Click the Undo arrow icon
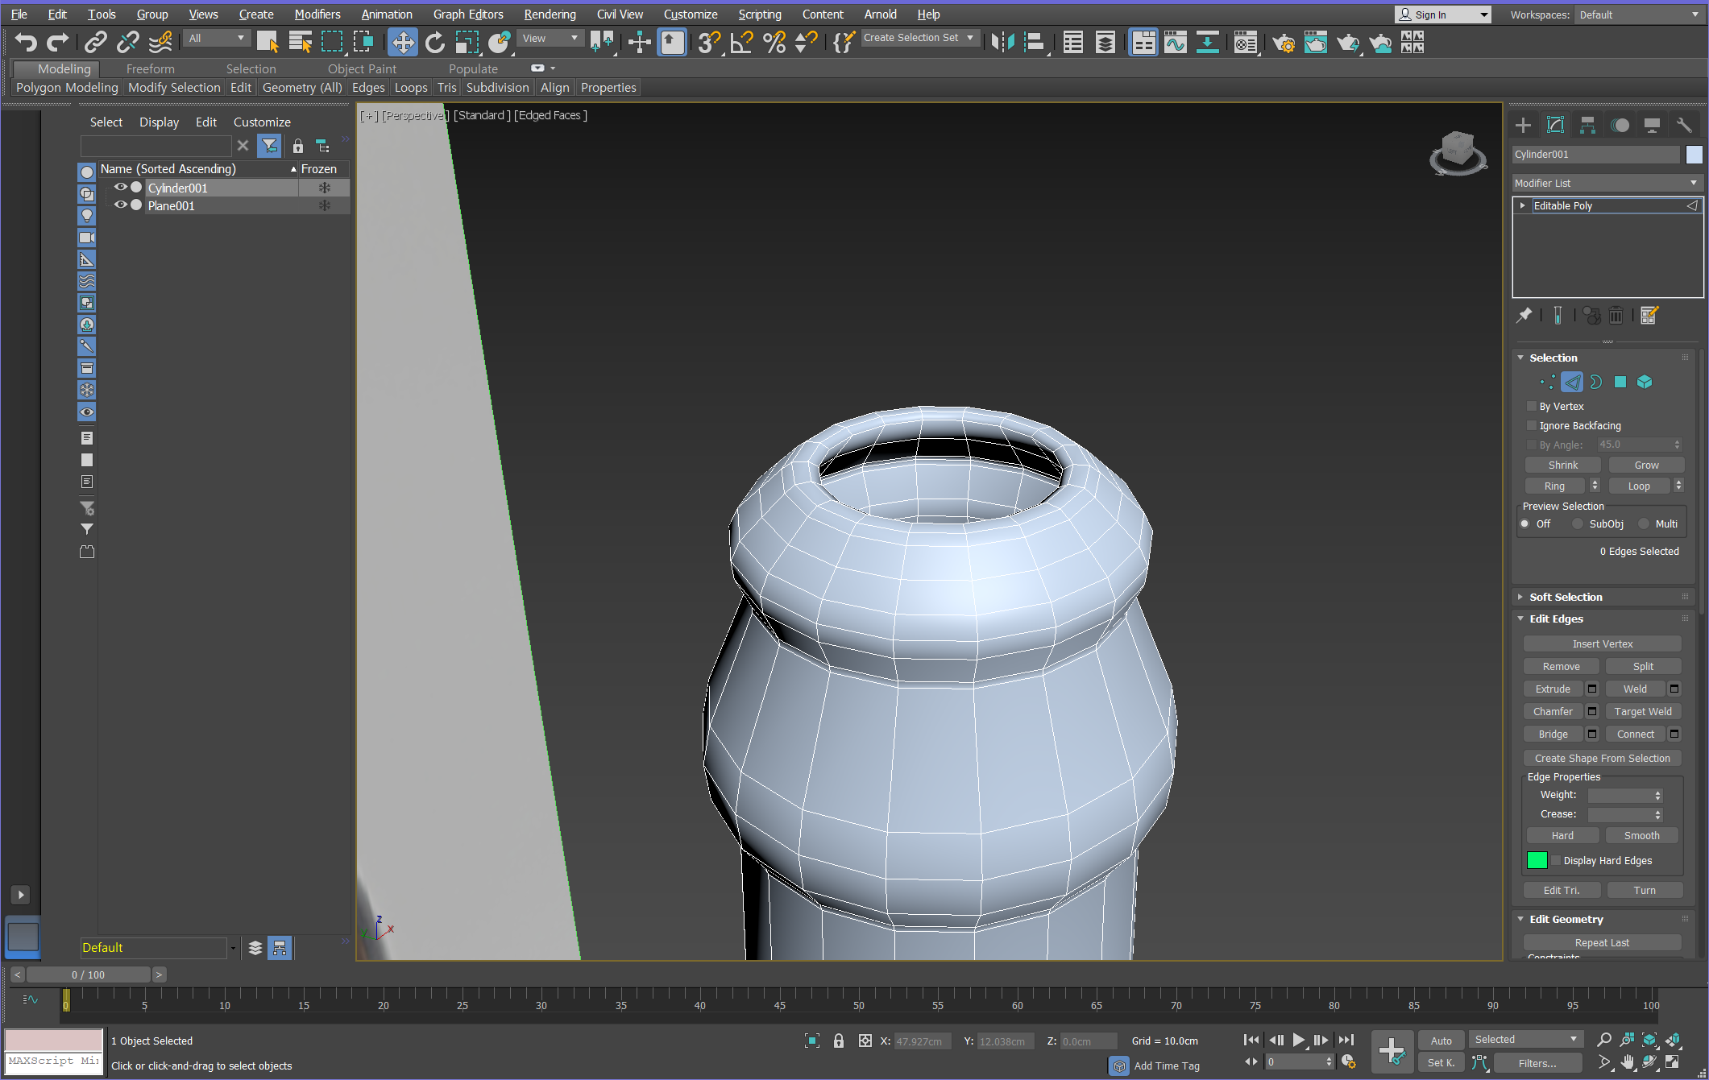The width and height of the screenshot is (1709, 1080). click(x=26, y=42)
